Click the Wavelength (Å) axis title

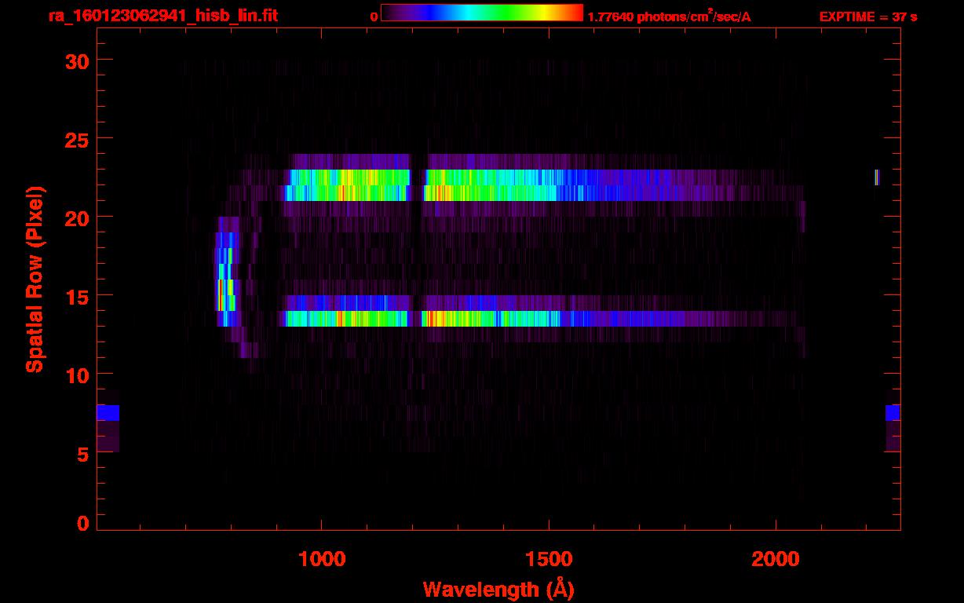500,588
